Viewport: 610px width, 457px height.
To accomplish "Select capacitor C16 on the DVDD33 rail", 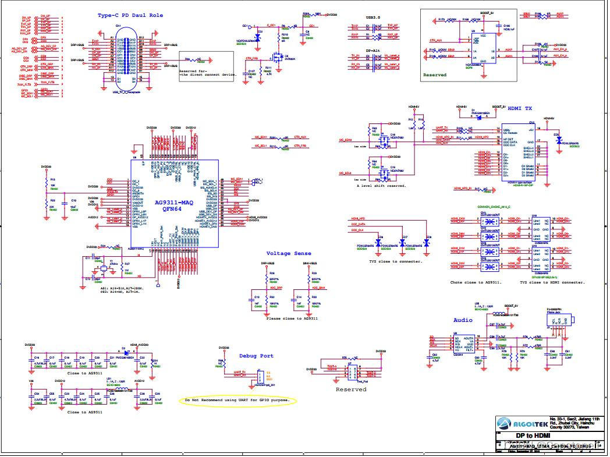I will coord(32,362).
